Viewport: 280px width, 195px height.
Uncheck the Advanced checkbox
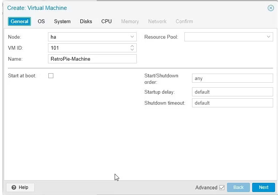[222, 187]
